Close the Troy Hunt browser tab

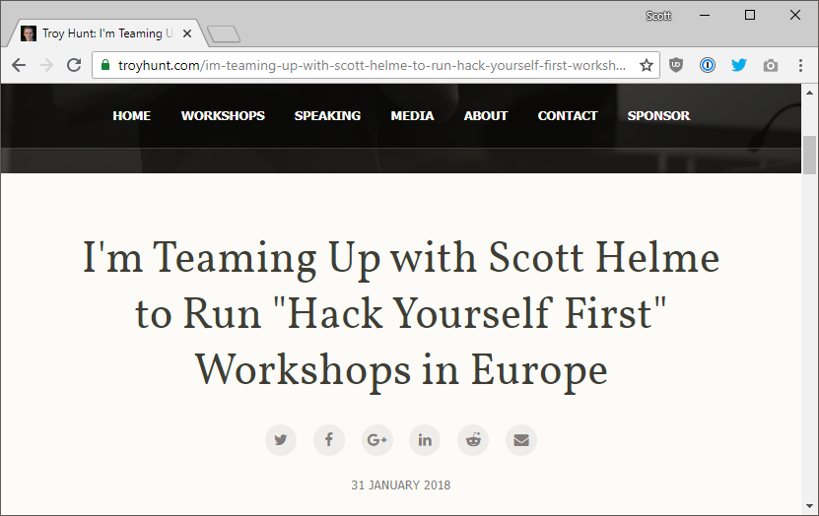point(187,33)
